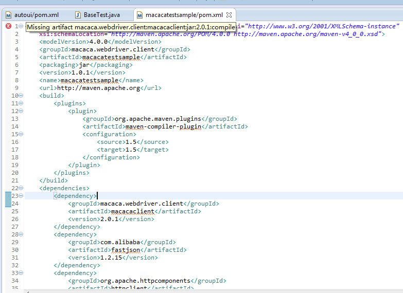This screenshot has height=293, width=403.
Task: Click the fastjson artifactId text
Action: (126, 250)
